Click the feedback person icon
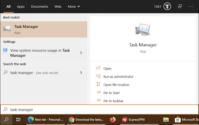Viewport: 199px width, 125px height. click(180, 6)
